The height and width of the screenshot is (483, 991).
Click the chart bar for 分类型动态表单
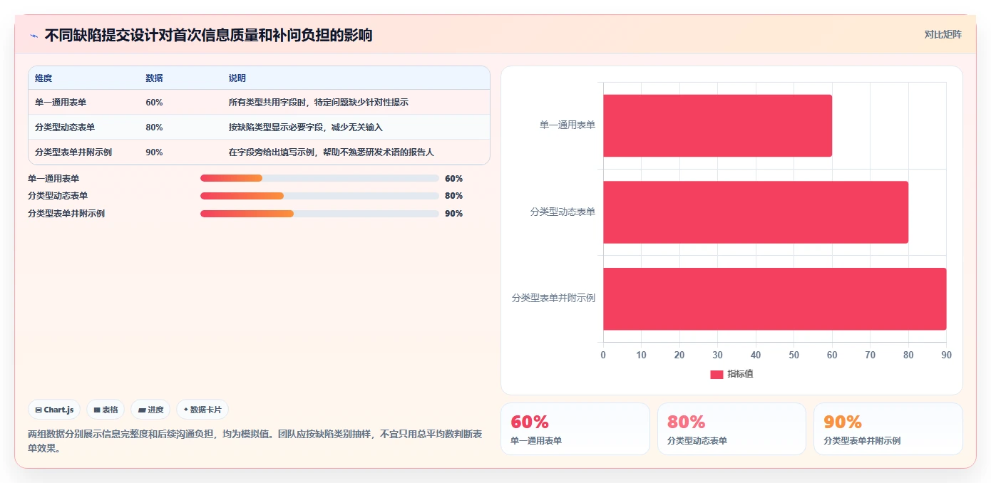point(756,212)
